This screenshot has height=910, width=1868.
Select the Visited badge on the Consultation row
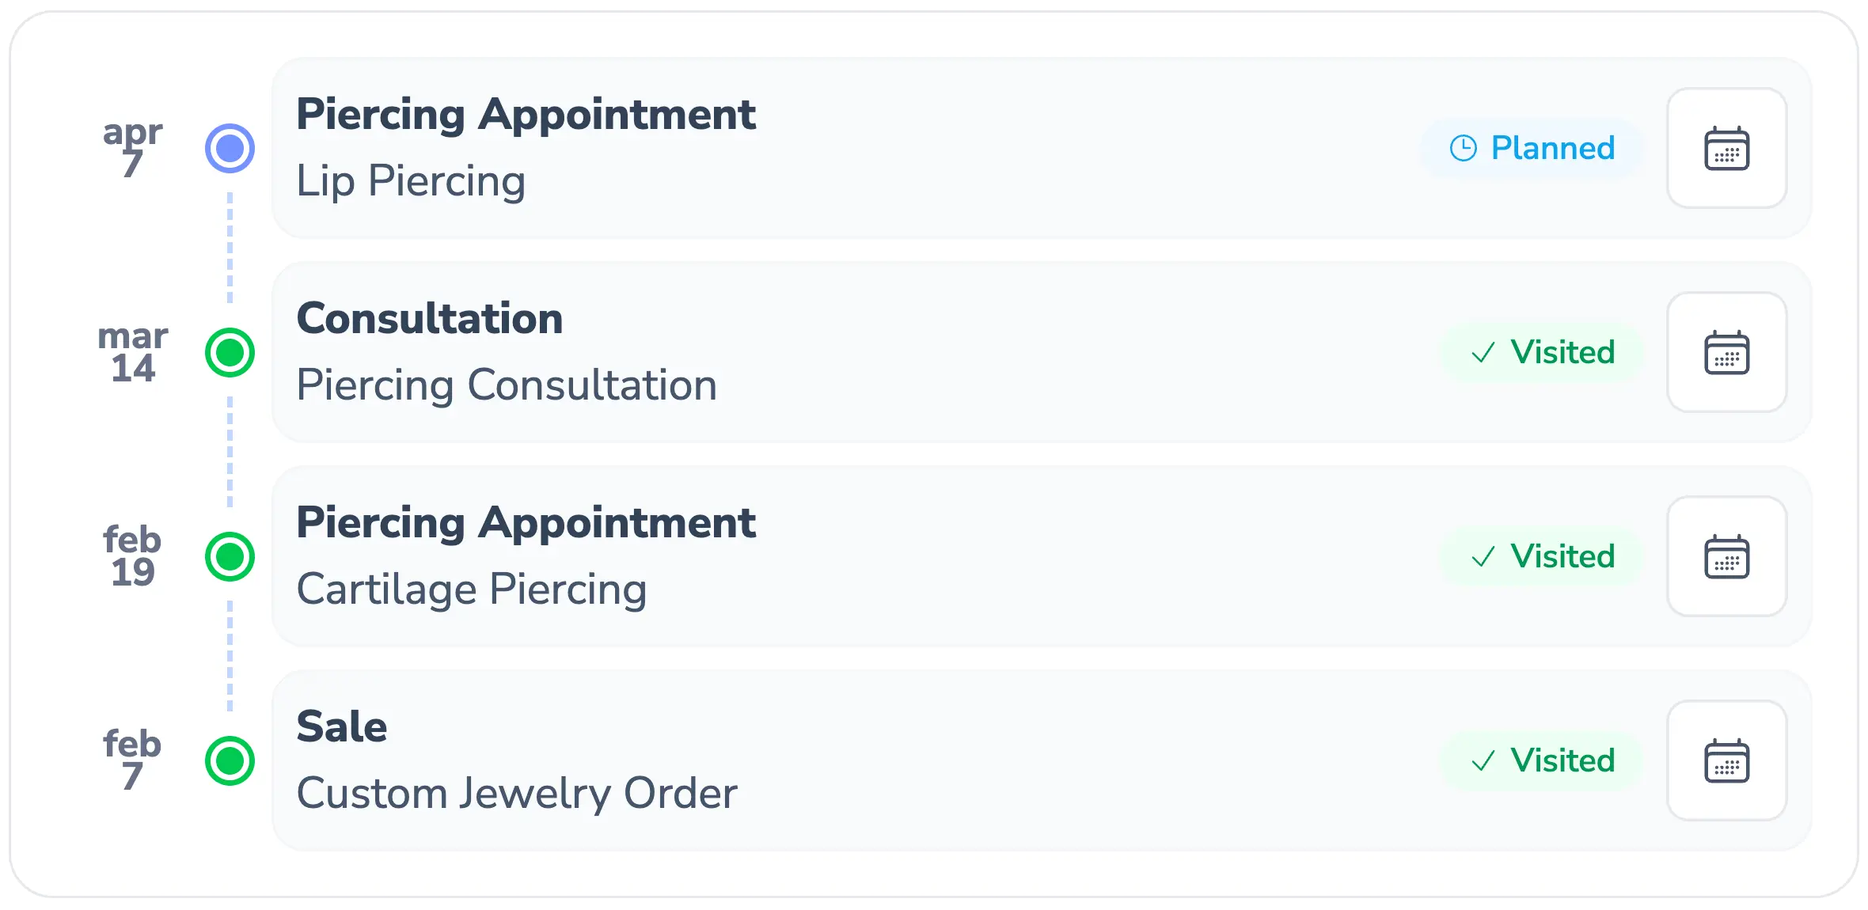tap(1543, 353)
